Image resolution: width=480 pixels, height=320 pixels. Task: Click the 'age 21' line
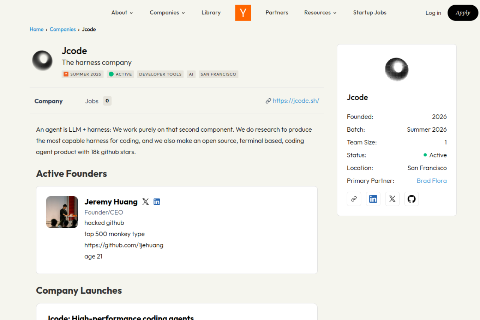click(93, 257)
